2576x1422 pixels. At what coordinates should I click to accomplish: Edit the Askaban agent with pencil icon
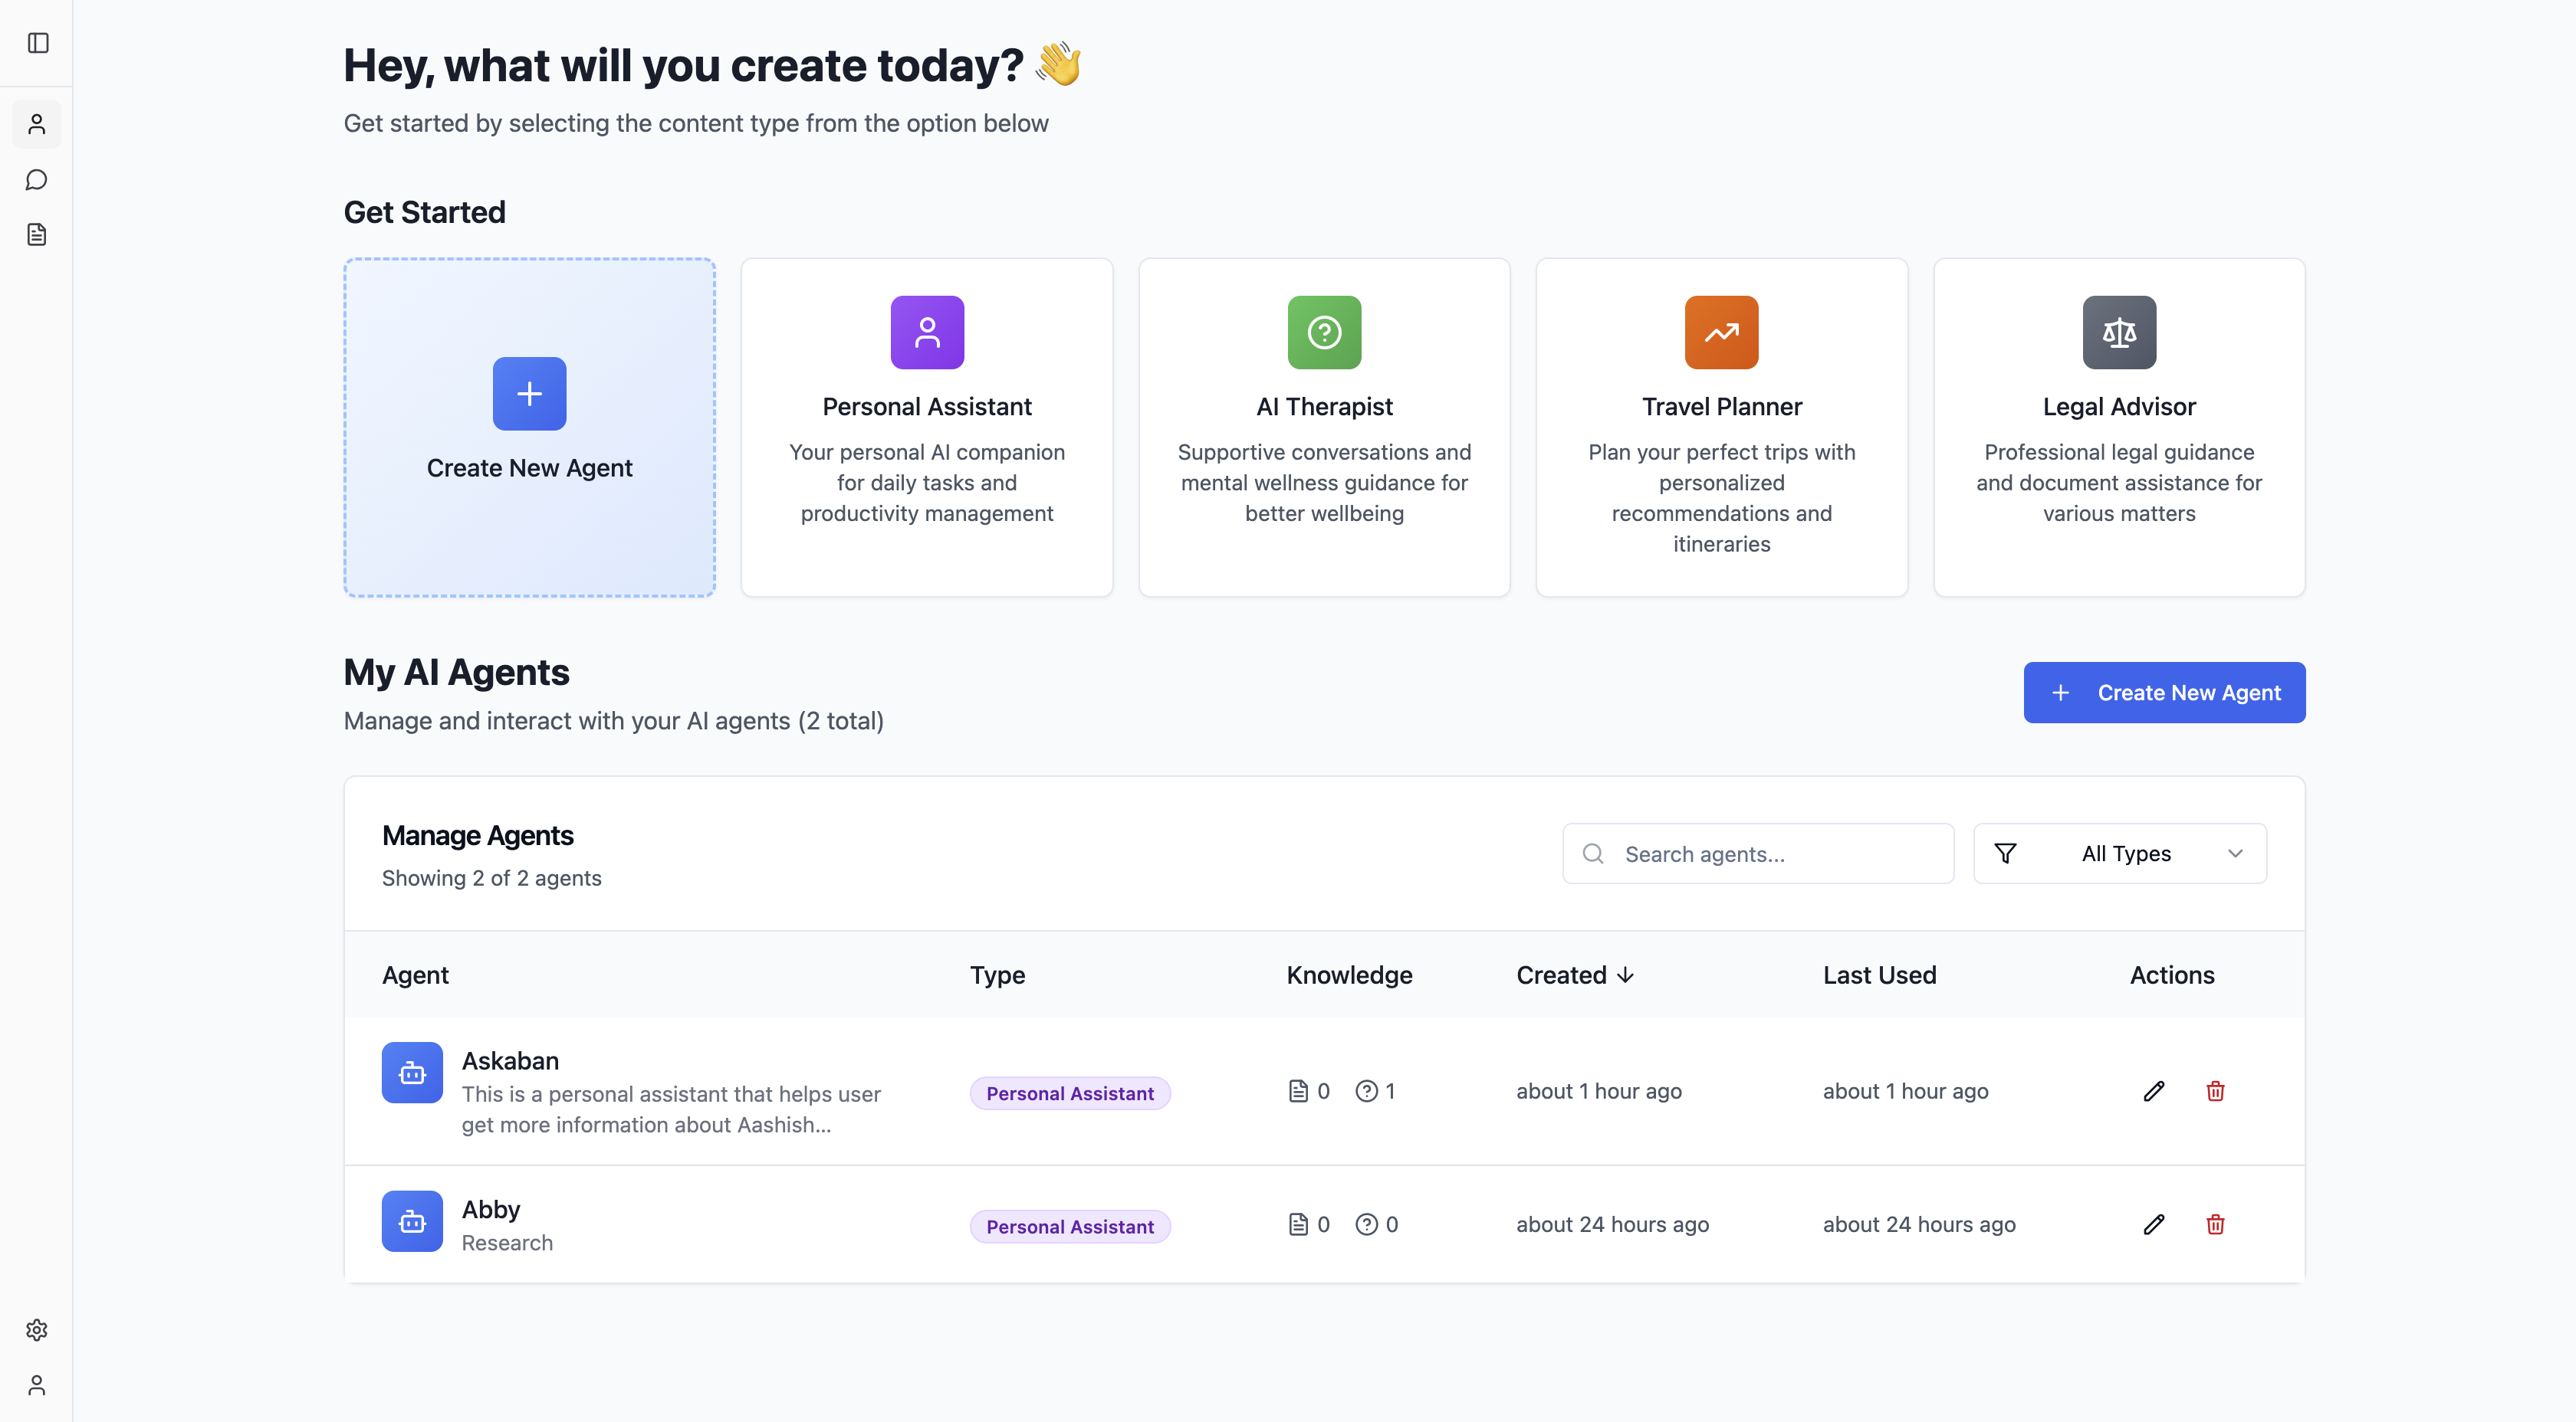(x=2154, y=1091)
